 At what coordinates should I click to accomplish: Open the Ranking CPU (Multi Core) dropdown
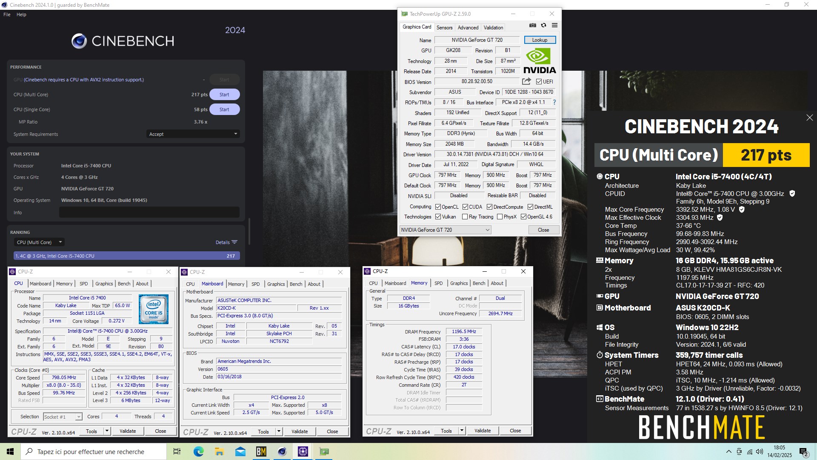[39, 242]
